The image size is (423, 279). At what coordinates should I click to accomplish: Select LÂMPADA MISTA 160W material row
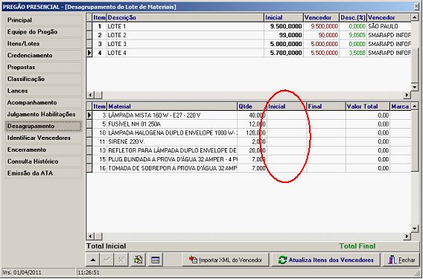pyautogui.click(x=248, y=115)
